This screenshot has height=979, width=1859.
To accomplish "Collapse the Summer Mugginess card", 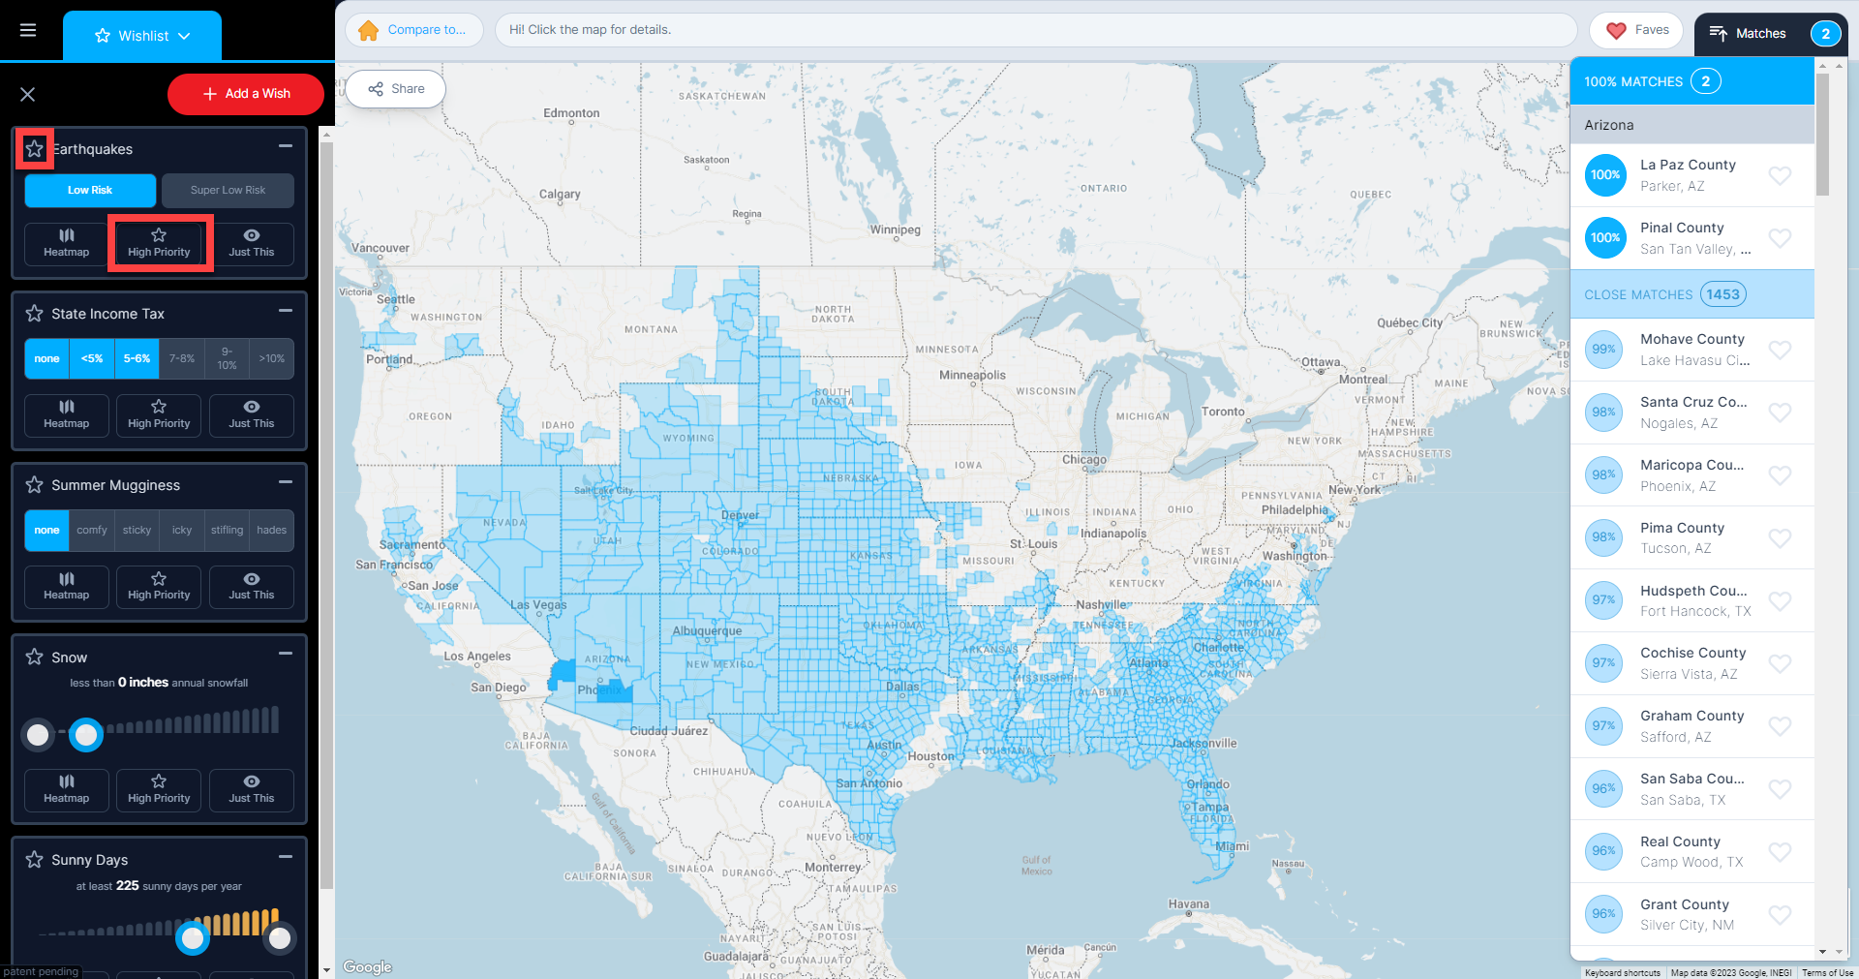I will 286,482.
